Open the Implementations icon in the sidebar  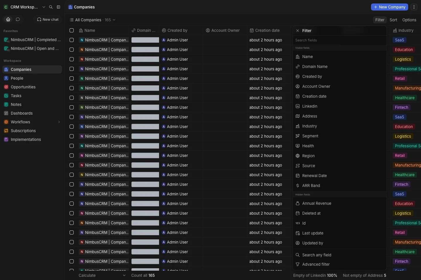tap(6, 139)
